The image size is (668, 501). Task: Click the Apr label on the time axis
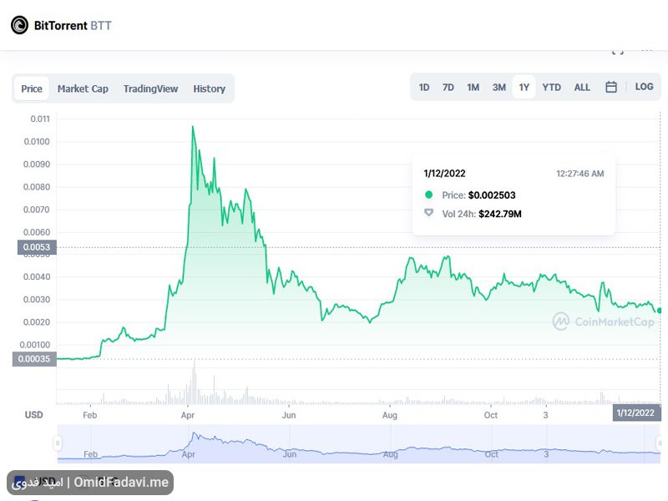[x=187, y=415]
